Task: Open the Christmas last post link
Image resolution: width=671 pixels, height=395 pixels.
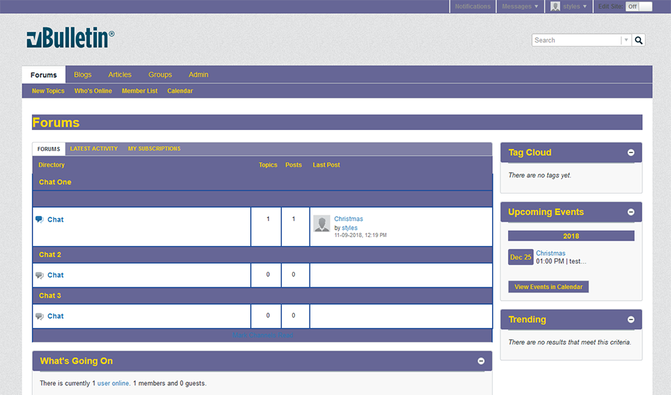Action: [x=348, y=219]
